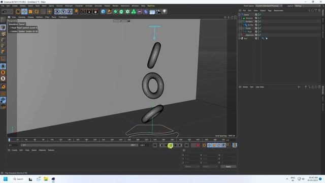Select the Move tool in the toolbar

pyautogui.click(x=24, y=12)
